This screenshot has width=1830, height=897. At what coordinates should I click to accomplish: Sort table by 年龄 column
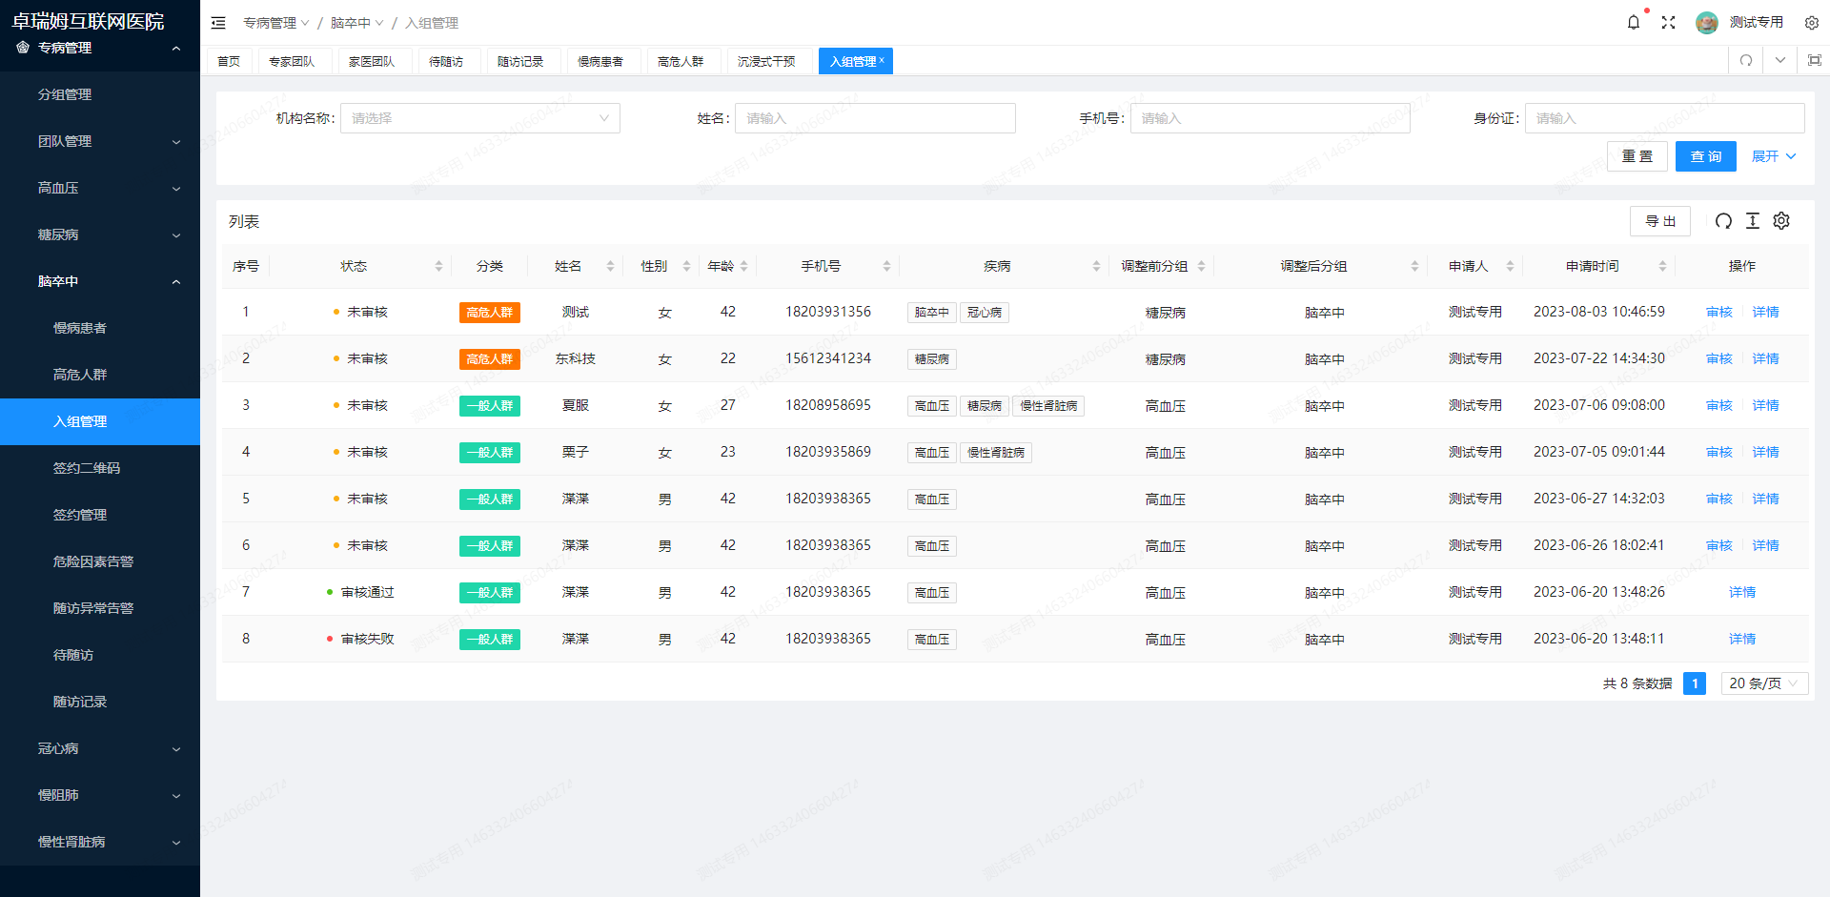[x=743, y=266]
